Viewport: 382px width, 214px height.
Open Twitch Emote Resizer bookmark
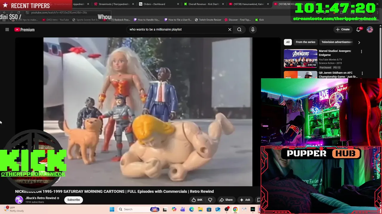click(x=208, y=20)
